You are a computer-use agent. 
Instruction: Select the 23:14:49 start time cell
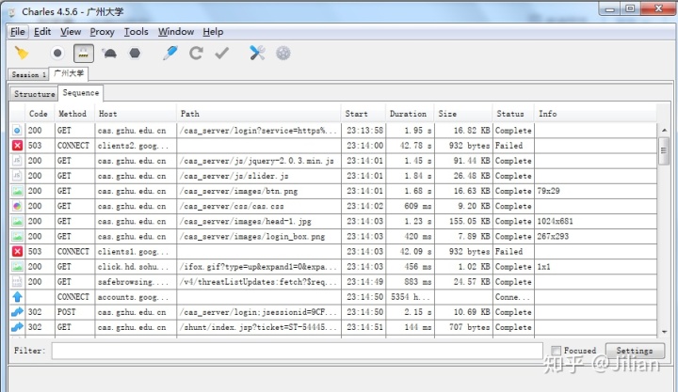pyautogui.click(x=365, y=281)
